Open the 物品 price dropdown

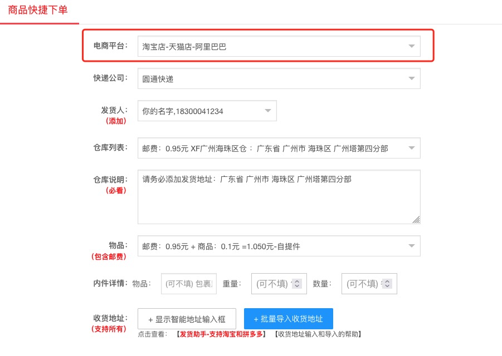click(411, 246)
